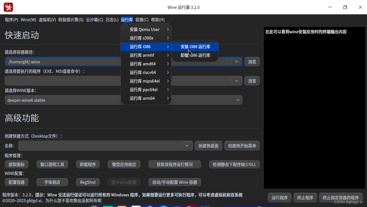Restore down the Wine 运行器 window
Image resolution: width=367 pixels, height=207 pixels.
coord(345,7)
